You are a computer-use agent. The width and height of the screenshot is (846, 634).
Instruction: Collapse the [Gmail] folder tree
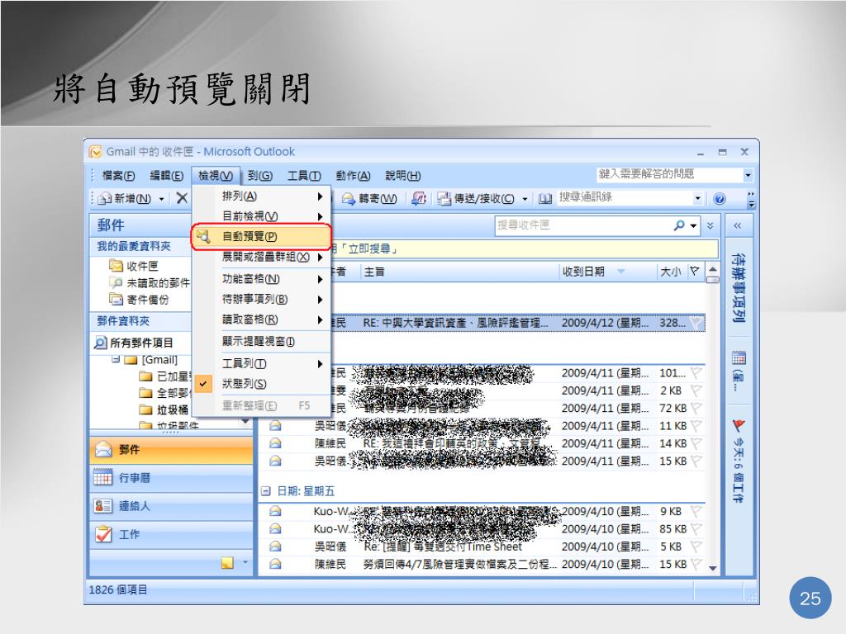(x=116, y=359)
